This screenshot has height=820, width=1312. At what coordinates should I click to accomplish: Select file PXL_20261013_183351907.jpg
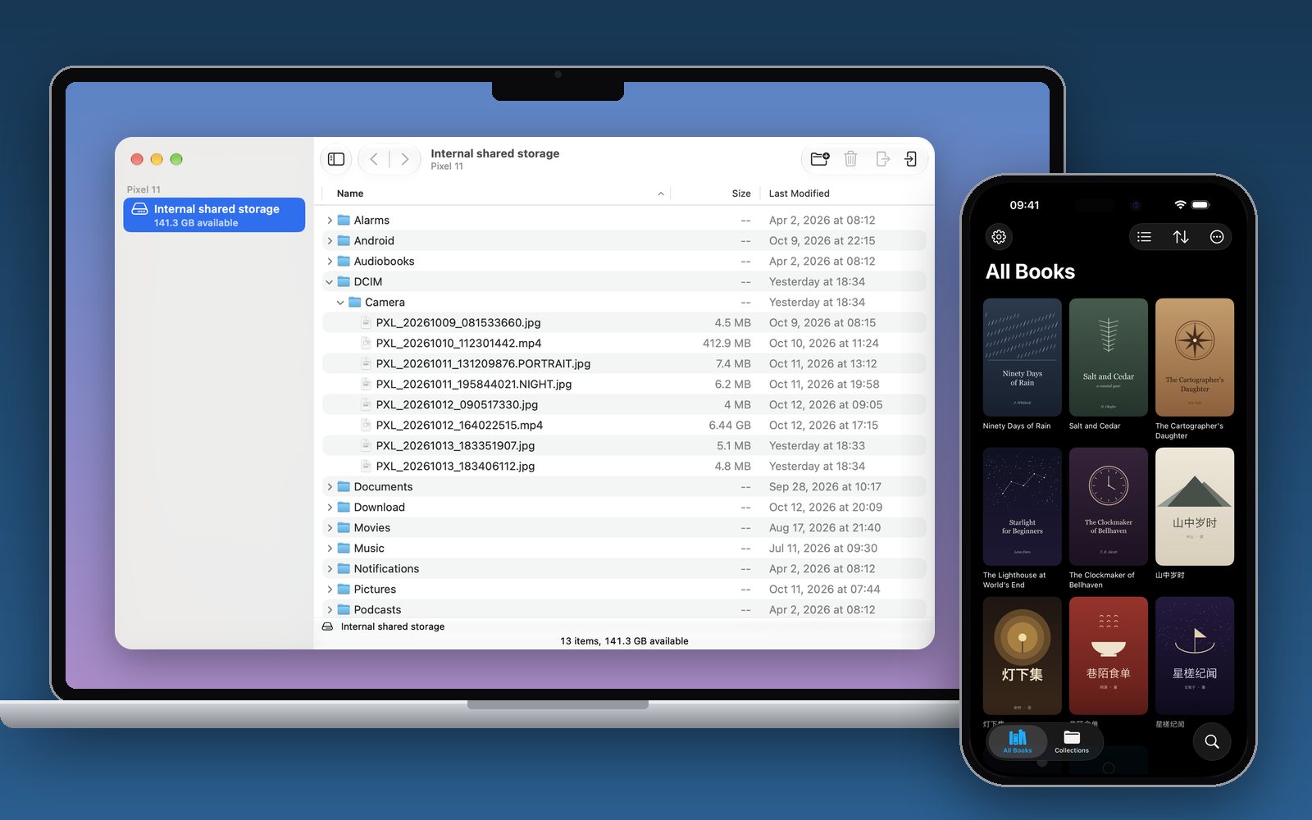[x=624, y=446]
